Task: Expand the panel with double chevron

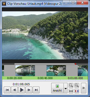Action: coord(83,88)
